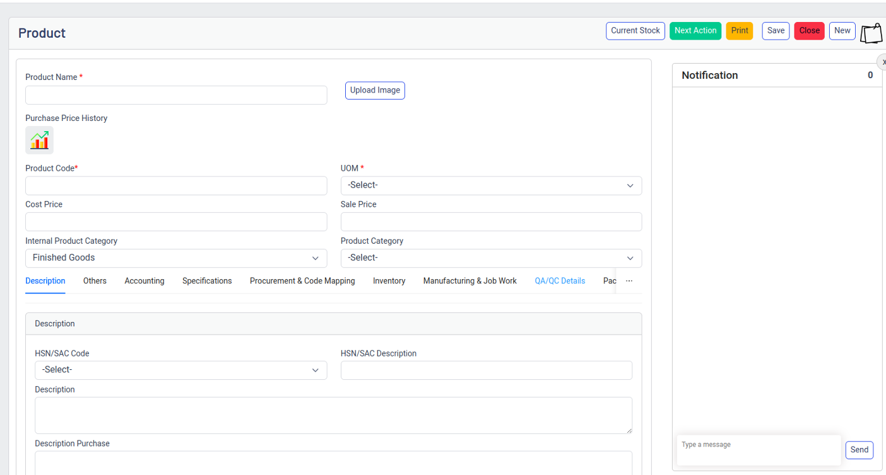Open the Specifications tab
Viewport: 886px width, 475px height.
207,281
